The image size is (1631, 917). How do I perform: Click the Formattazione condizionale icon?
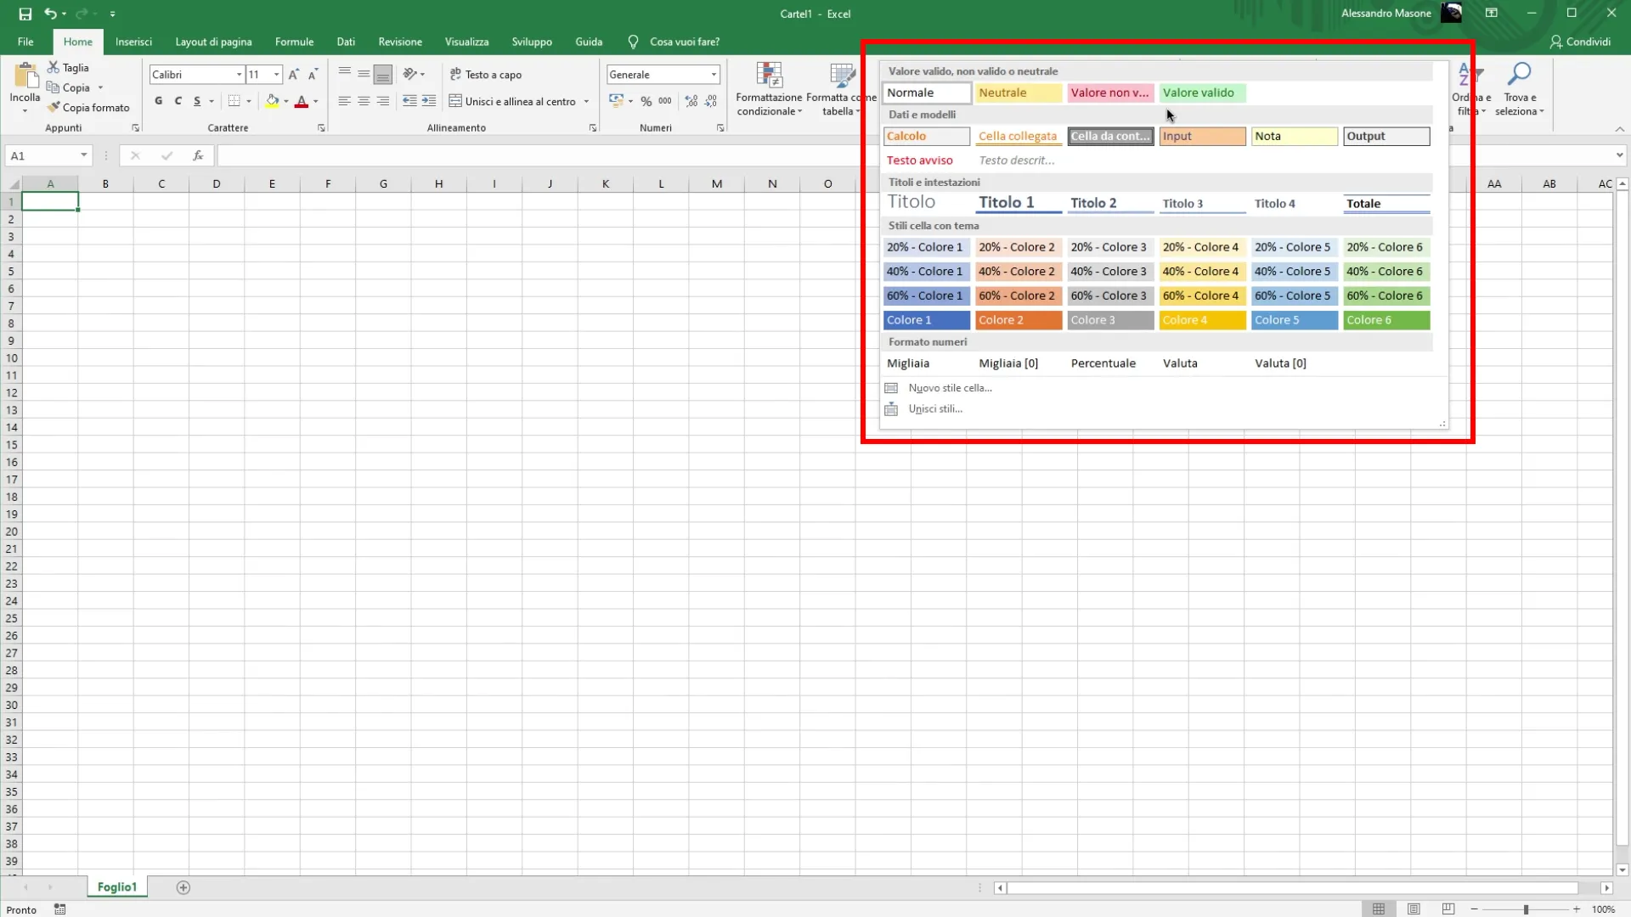769,76
